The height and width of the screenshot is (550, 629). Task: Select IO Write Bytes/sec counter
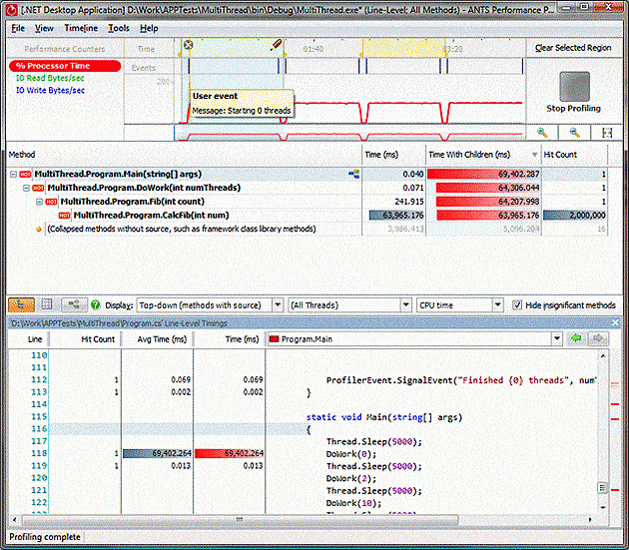(x=51, y=90)
